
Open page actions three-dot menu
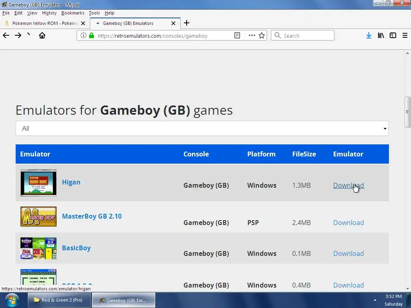[x=252, y=35]
